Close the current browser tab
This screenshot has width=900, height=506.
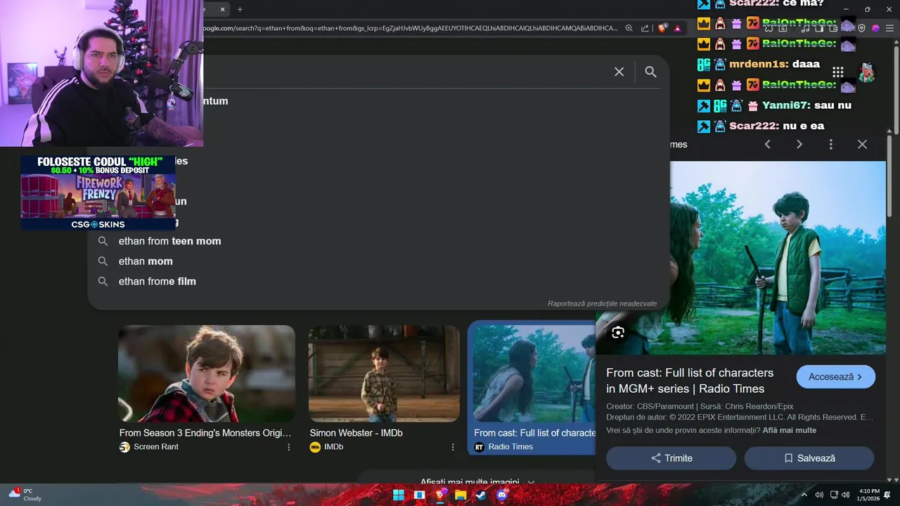223,9
